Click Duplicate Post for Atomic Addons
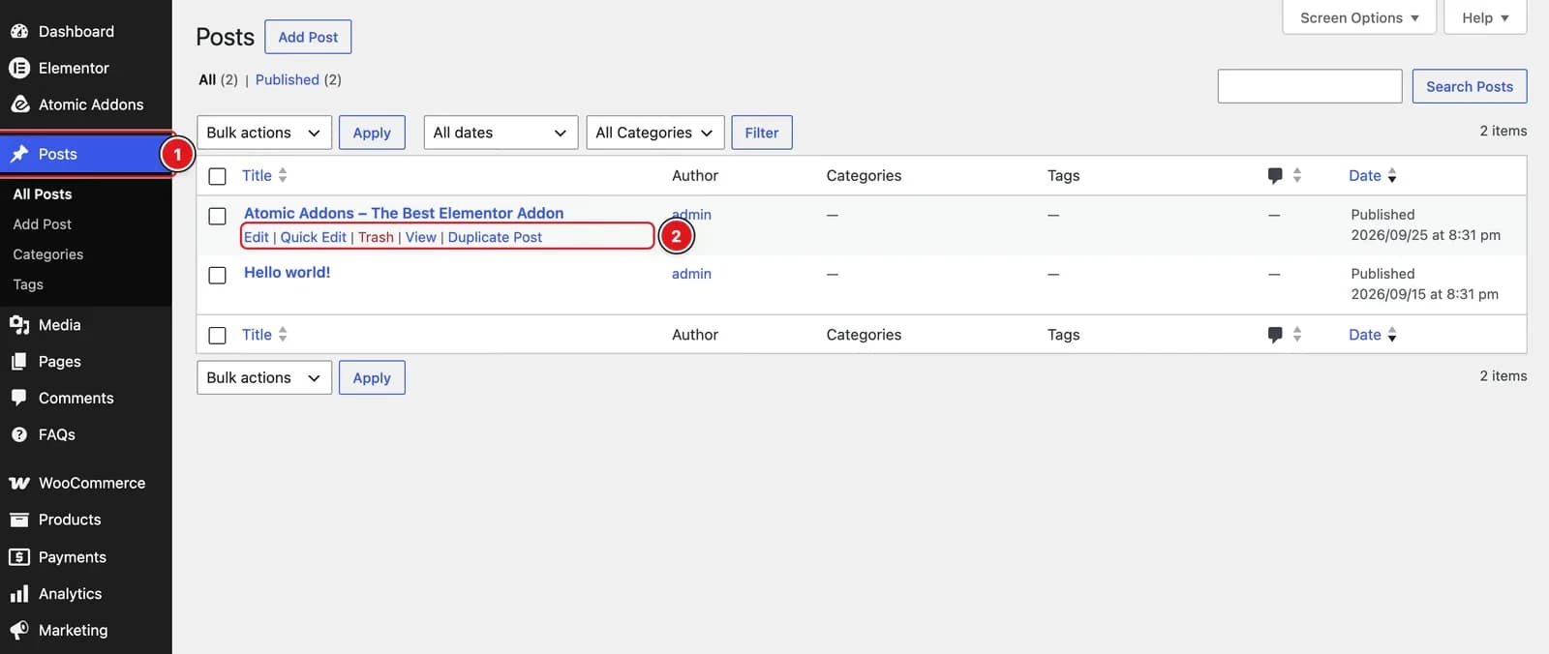Image resolution: width=1549 pixels, height=654 pixels. click(x=495, y=237)
